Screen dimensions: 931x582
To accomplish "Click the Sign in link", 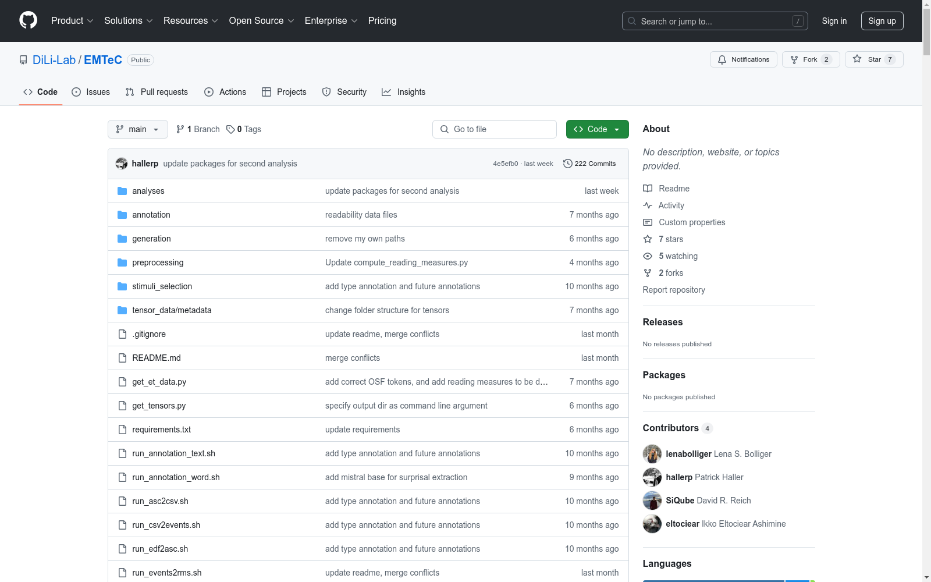I will click(834, 21).
